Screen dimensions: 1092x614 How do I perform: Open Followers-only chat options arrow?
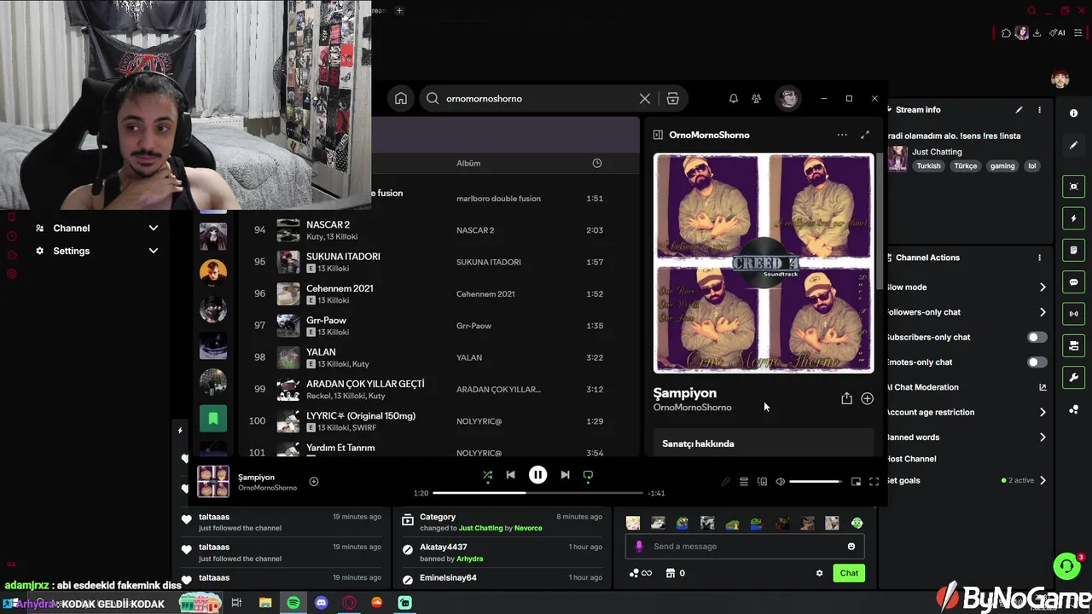(x=1042, y=312)
